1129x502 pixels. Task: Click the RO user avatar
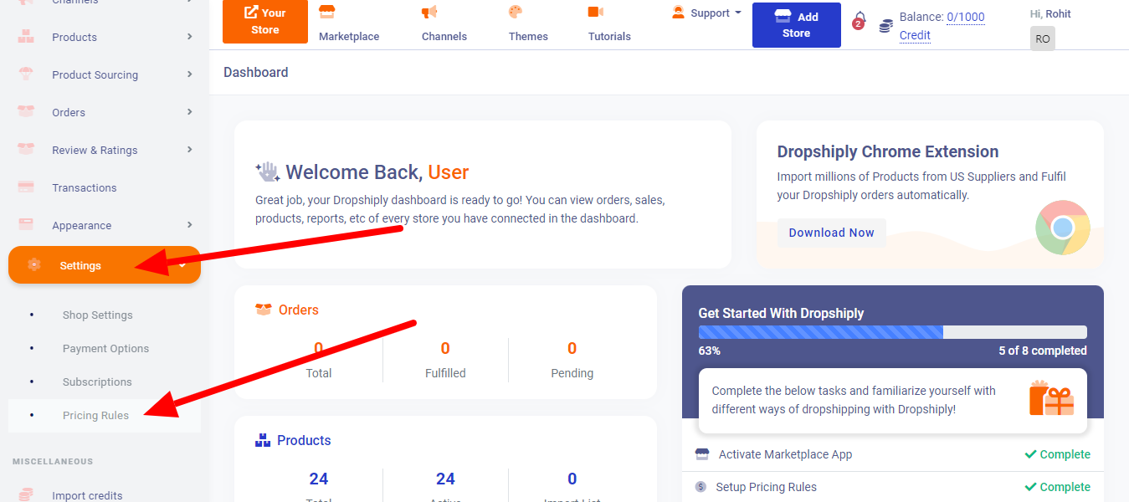click(1043, 38)
